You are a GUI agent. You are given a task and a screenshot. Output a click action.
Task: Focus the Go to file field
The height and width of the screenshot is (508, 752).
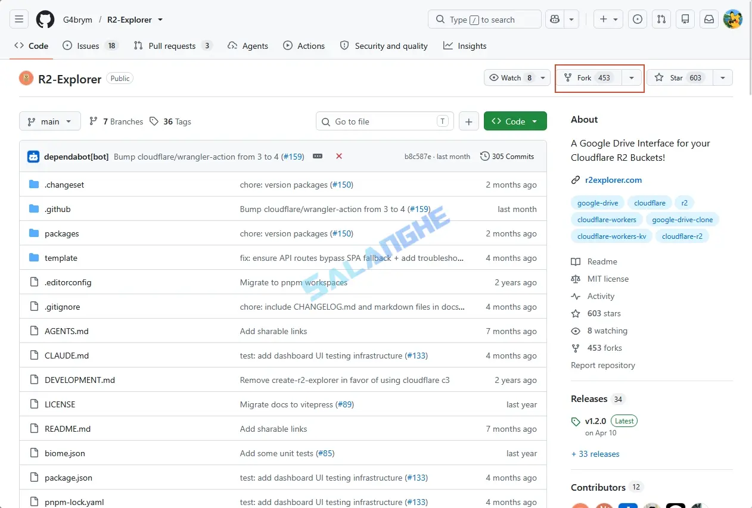(385, 121)
